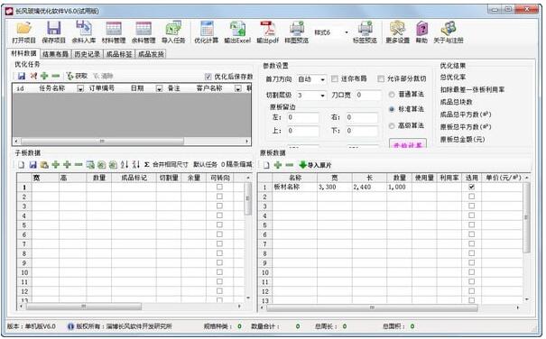Switch to the 结果布局 tab

[55, 54]
